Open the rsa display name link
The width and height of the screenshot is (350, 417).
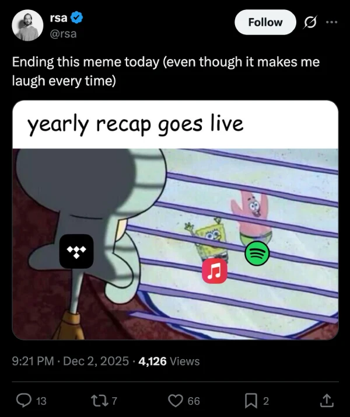[x=58, y=18]
